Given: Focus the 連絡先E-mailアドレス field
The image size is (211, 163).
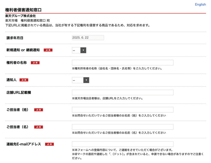Looking at the screenshot, I should tap(123, 144).
